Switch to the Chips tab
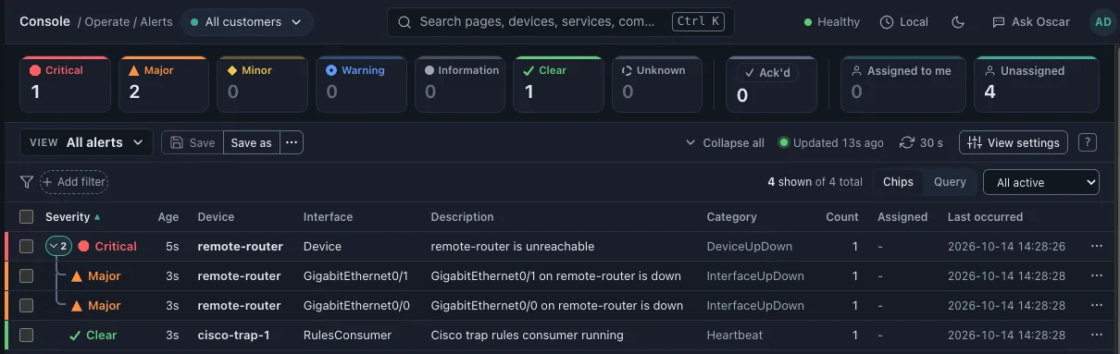Screen dimensions: 1120x354 [898, 182]
